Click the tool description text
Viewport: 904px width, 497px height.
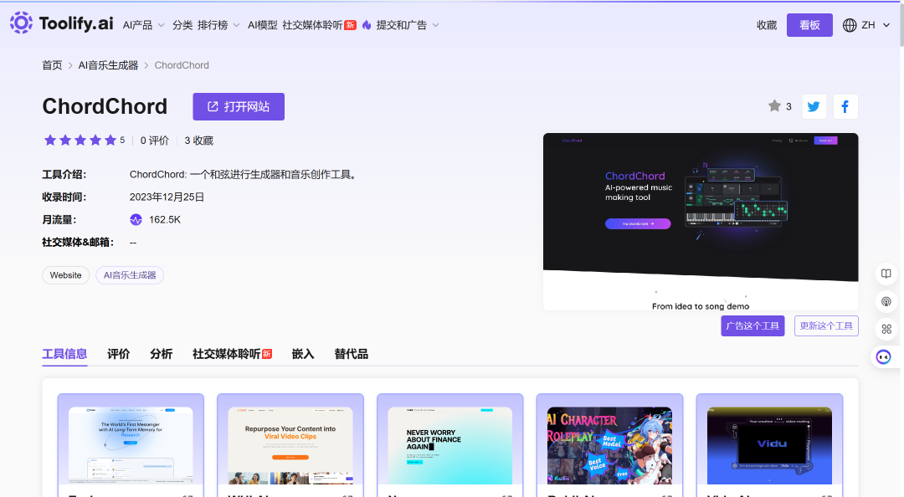tap(244, 175)
